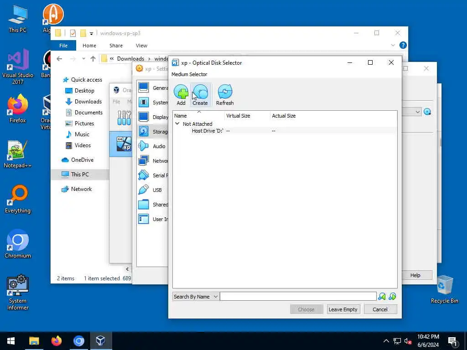Select This PC in Explorer navigation pane
Viewport: 467px width, 350px height.
[x=80, y=175]
